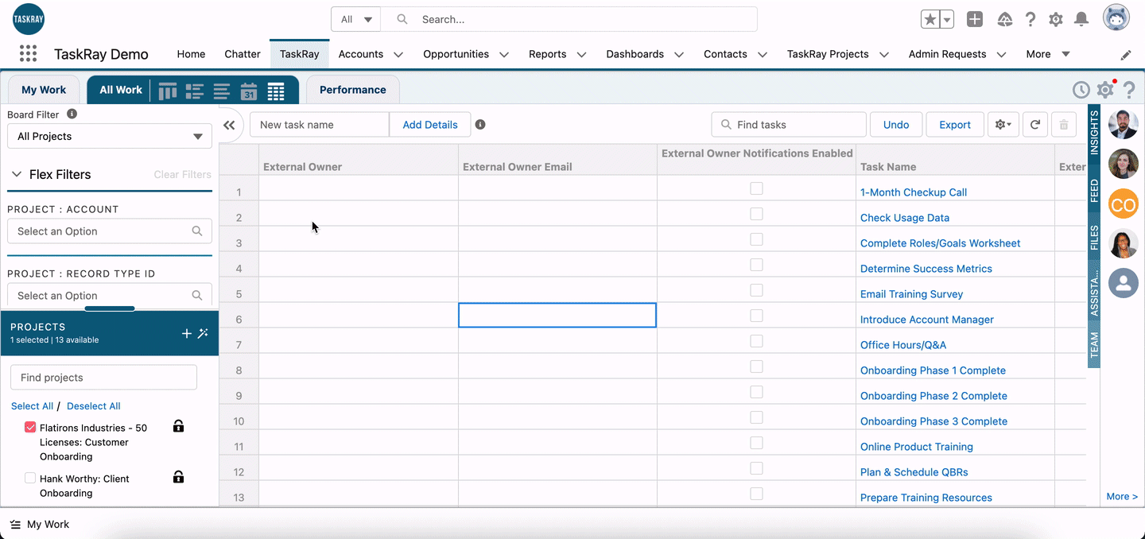Open the Performance tab

pyautogui.click(x=353, y=90)
